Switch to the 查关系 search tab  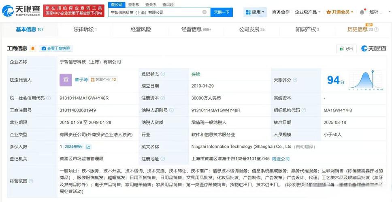[x=151, y=5]
